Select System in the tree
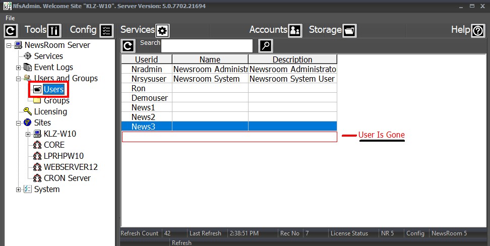 [47, 190]
